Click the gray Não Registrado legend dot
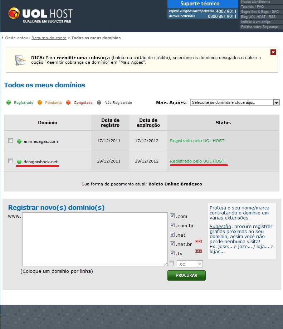283x329 pixels. 99,102
